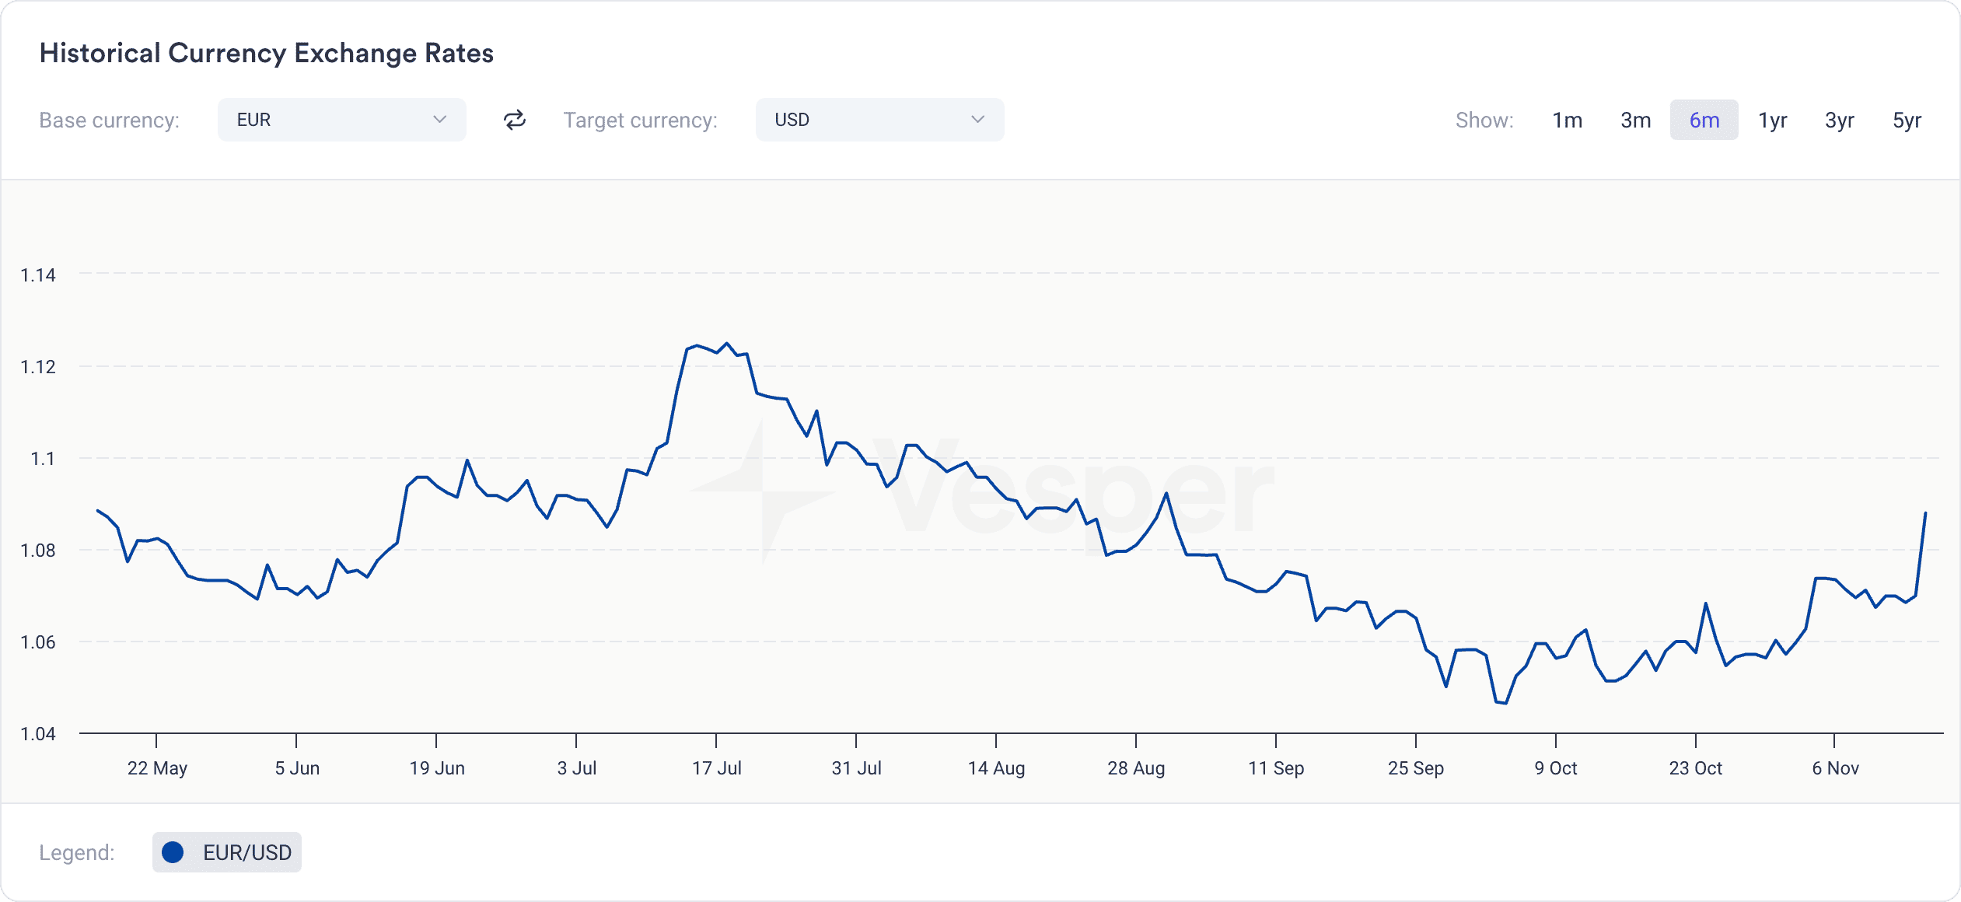Click the 9 Oct axis tick label
Viewport: 1961px width, 902px height.
pos(1555,768)
